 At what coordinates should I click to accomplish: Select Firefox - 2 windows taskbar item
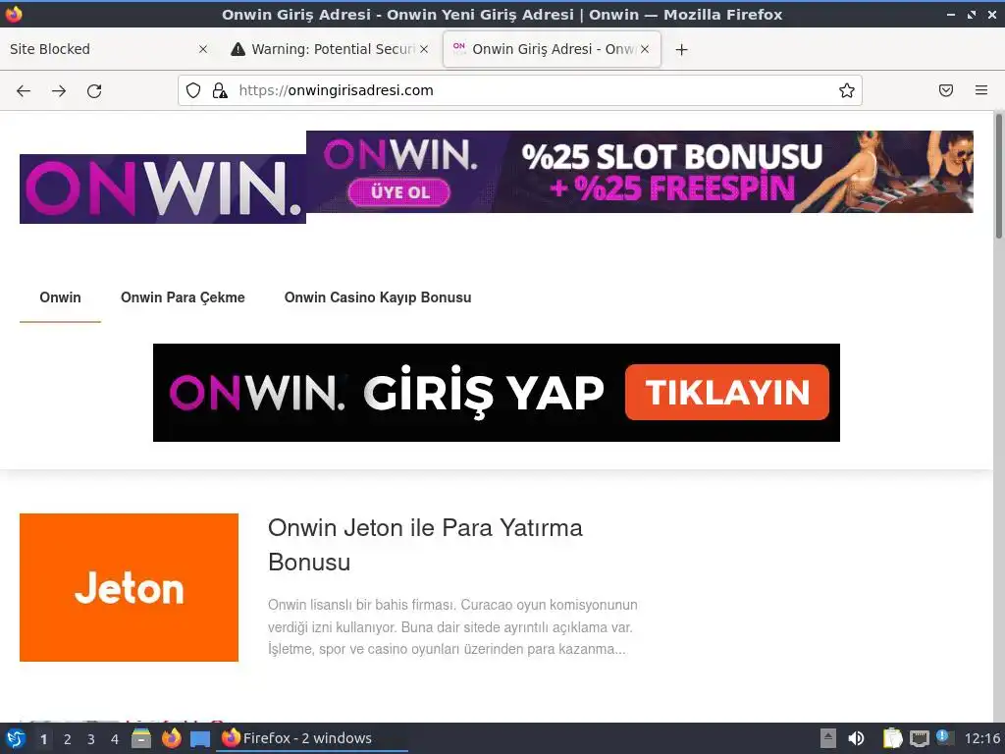coord(313,738)
